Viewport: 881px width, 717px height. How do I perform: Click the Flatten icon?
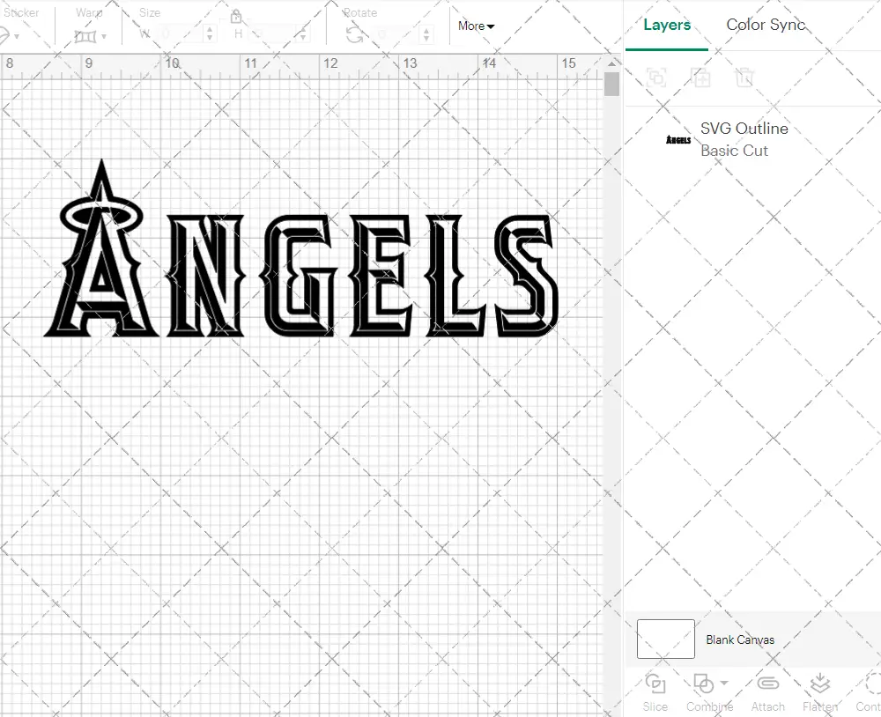tap(819, 684)
